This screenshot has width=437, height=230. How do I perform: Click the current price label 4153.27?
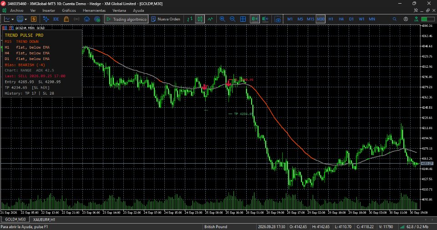click(427, 164)
